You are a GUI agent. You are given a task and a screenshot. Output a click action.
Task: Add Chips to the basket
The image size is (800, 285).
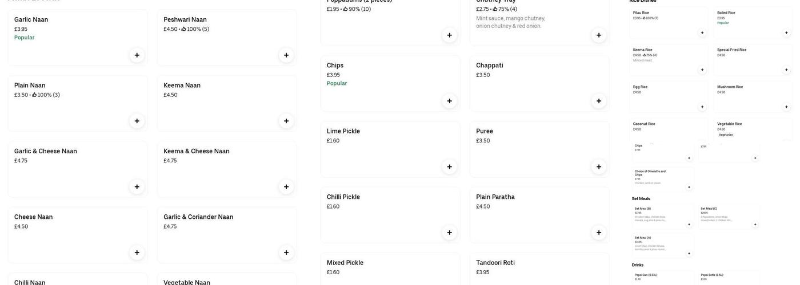pos(449,101)
